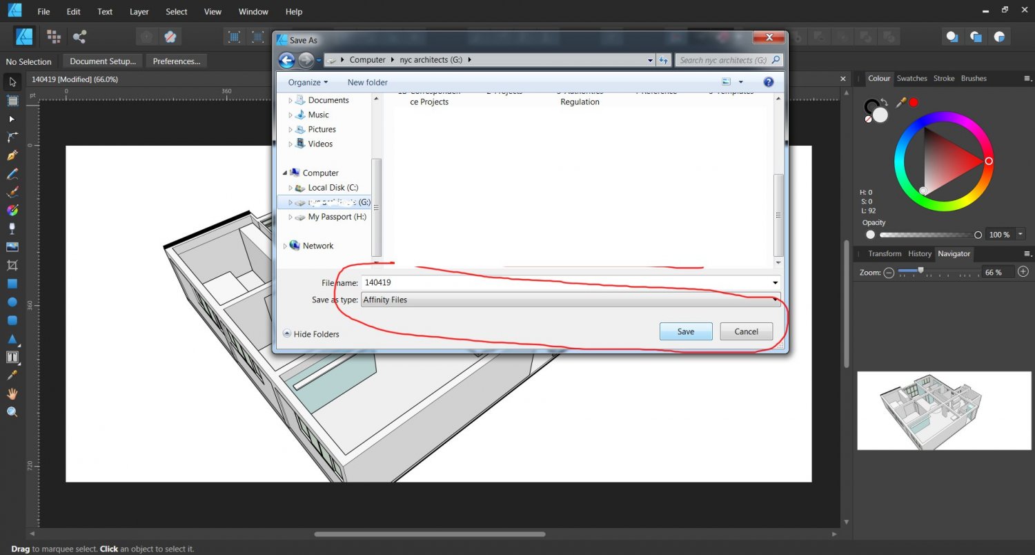Select the Ellipse shape tool
This screenshot has height=555, width=1035.
12,302
